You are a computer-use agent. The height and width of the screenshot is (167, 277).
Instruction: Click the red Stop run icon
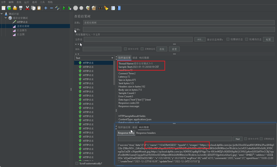click(x=76, y=8)
